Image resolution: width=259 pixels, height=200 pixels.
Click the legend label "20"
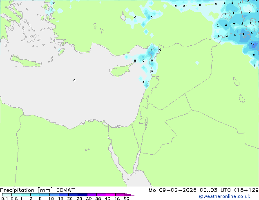pos(70,198)
